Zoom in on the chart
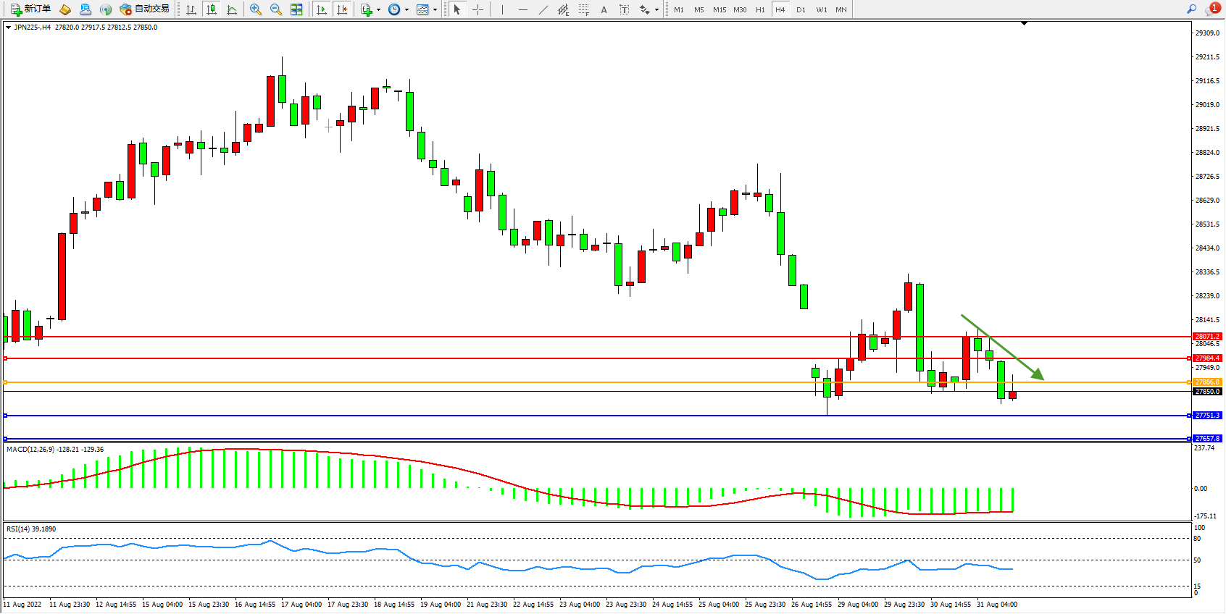 [x=256, y=9]
